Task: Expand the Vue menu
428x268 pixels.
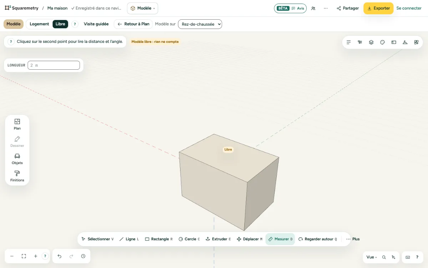Action: [371, 257]
